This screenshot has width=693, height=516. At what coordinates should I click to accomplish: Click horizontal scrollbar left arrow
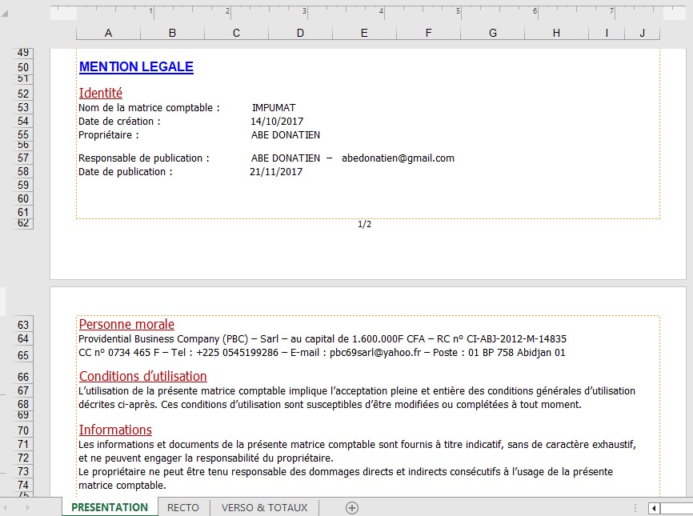pos(654,508)
